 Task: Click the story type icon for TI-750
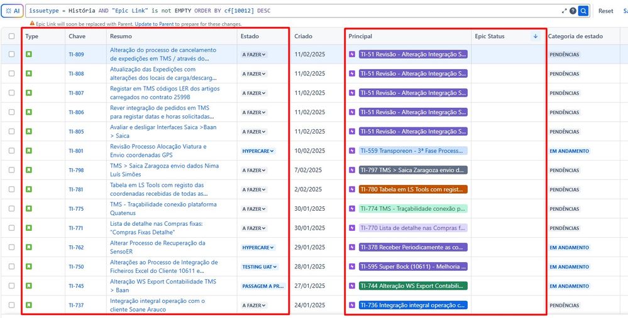coord(29,266)
